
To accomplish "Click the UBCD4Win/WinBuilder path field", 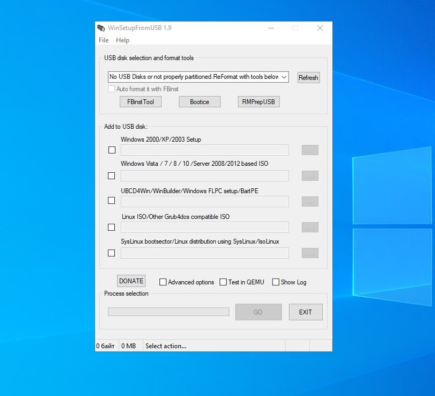I will pyautogui.click(x=205, y=202).
